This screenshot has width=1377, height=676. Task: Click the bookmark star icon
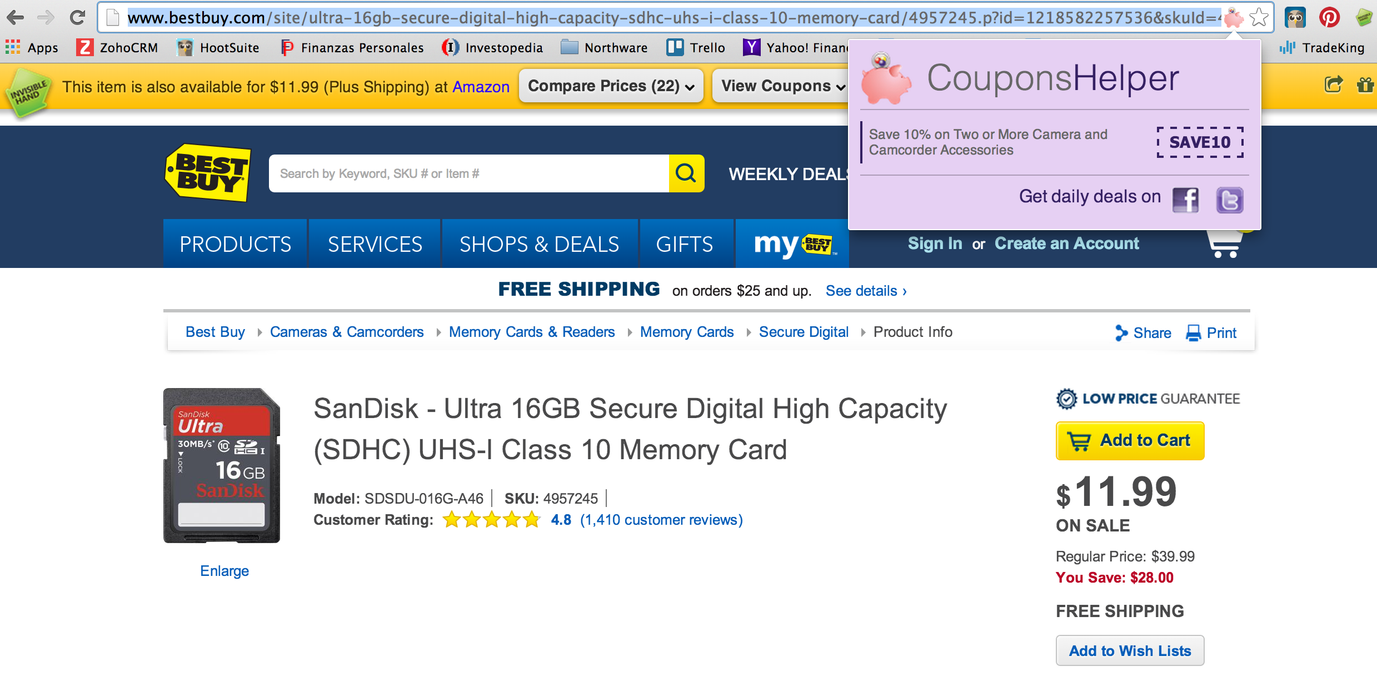tap(1259, 18)
